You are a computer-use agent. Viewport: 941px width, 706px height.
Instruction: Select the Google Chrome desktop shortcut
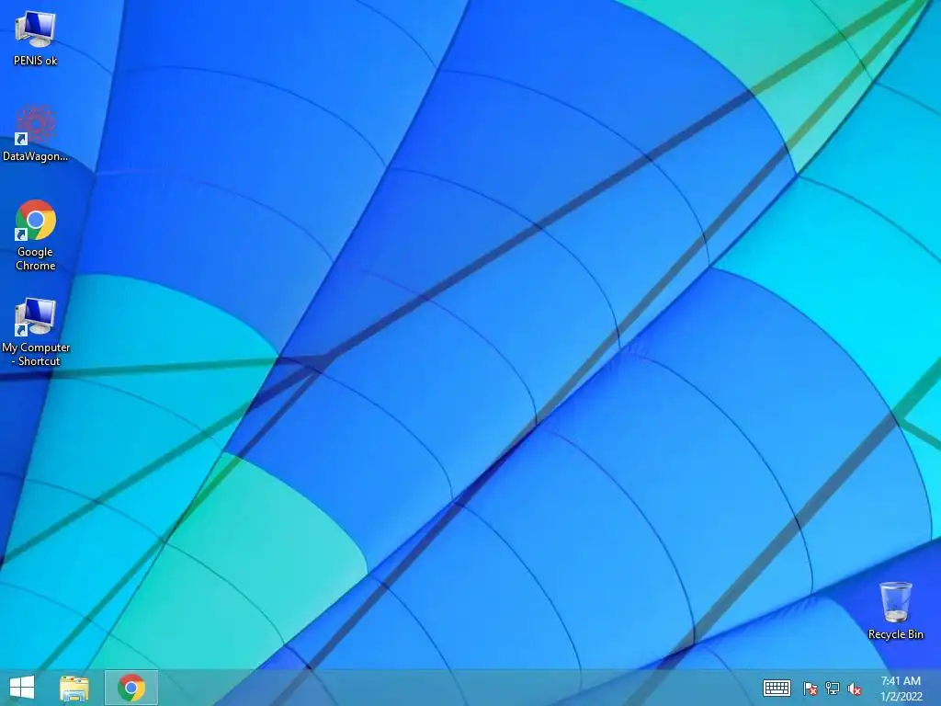pos(36,235)
